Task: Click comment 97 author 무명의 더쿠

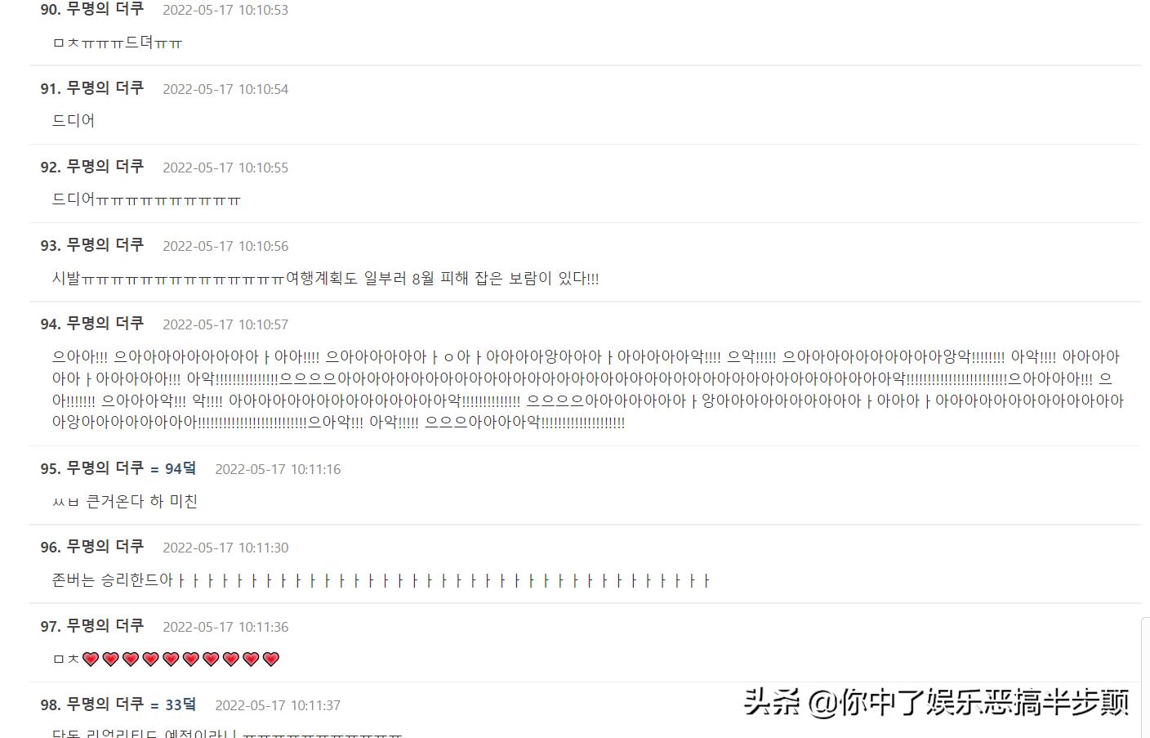Action: [105, 625]
